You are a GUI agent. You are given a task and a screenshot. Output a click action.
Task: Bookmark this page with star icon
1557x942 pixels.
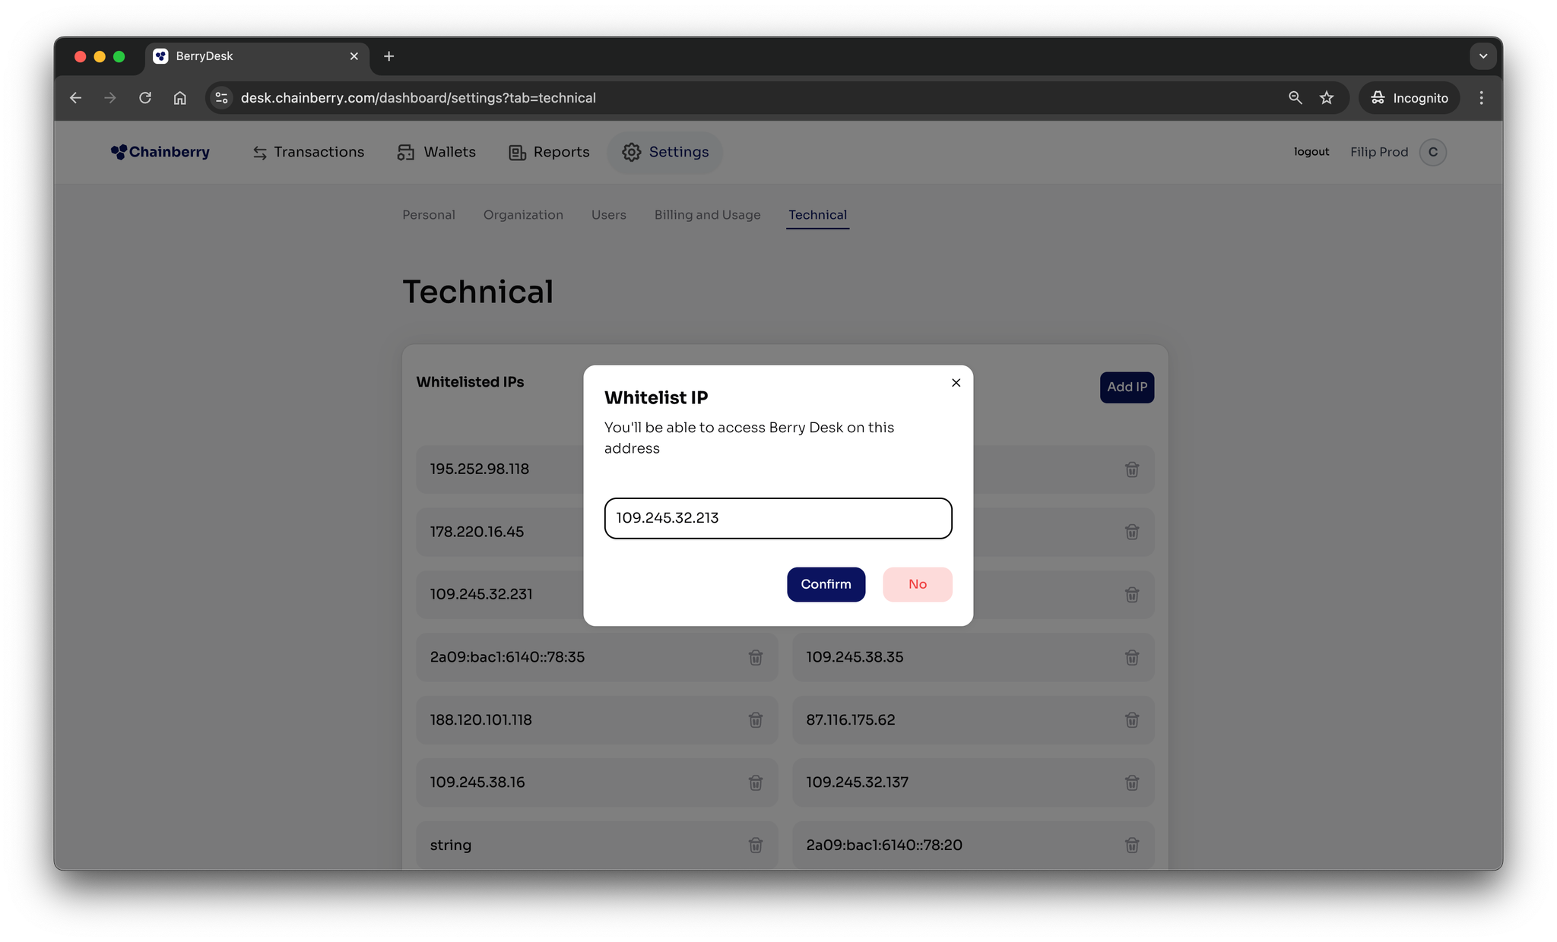coord(1326,98)
